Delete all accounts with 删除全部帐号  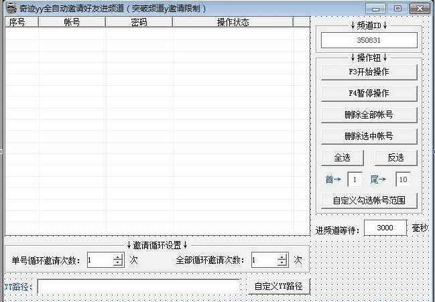pos(369,115)
